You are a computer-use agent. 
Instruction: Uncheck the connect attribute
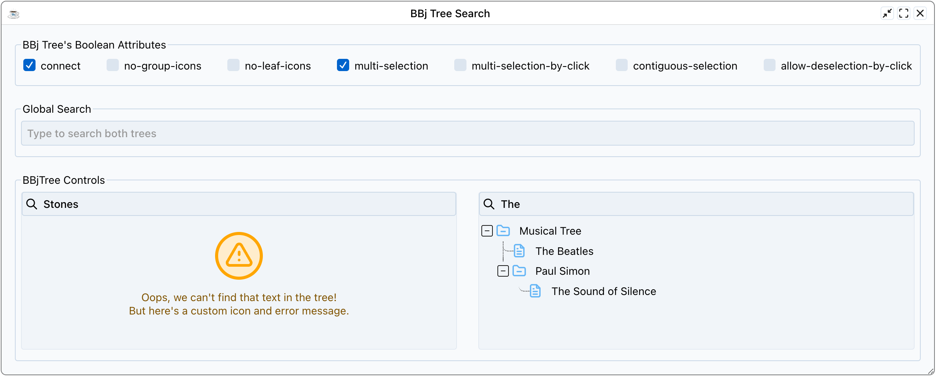coord(29,65)
